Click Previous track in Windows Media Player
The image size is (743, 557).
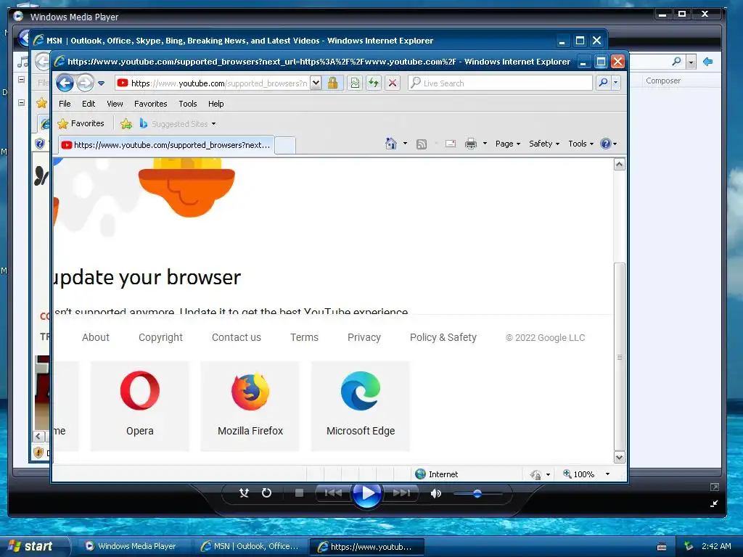tap(332, 493)
